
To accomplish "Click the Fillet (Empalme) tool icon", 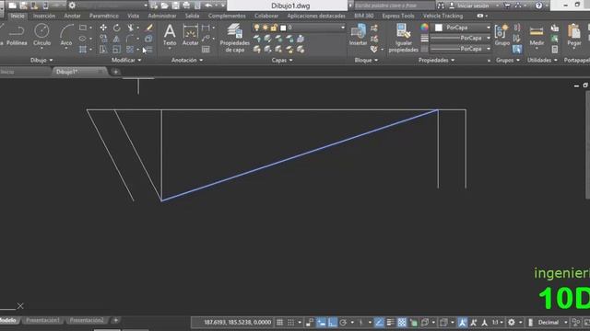I will (130, 39).
